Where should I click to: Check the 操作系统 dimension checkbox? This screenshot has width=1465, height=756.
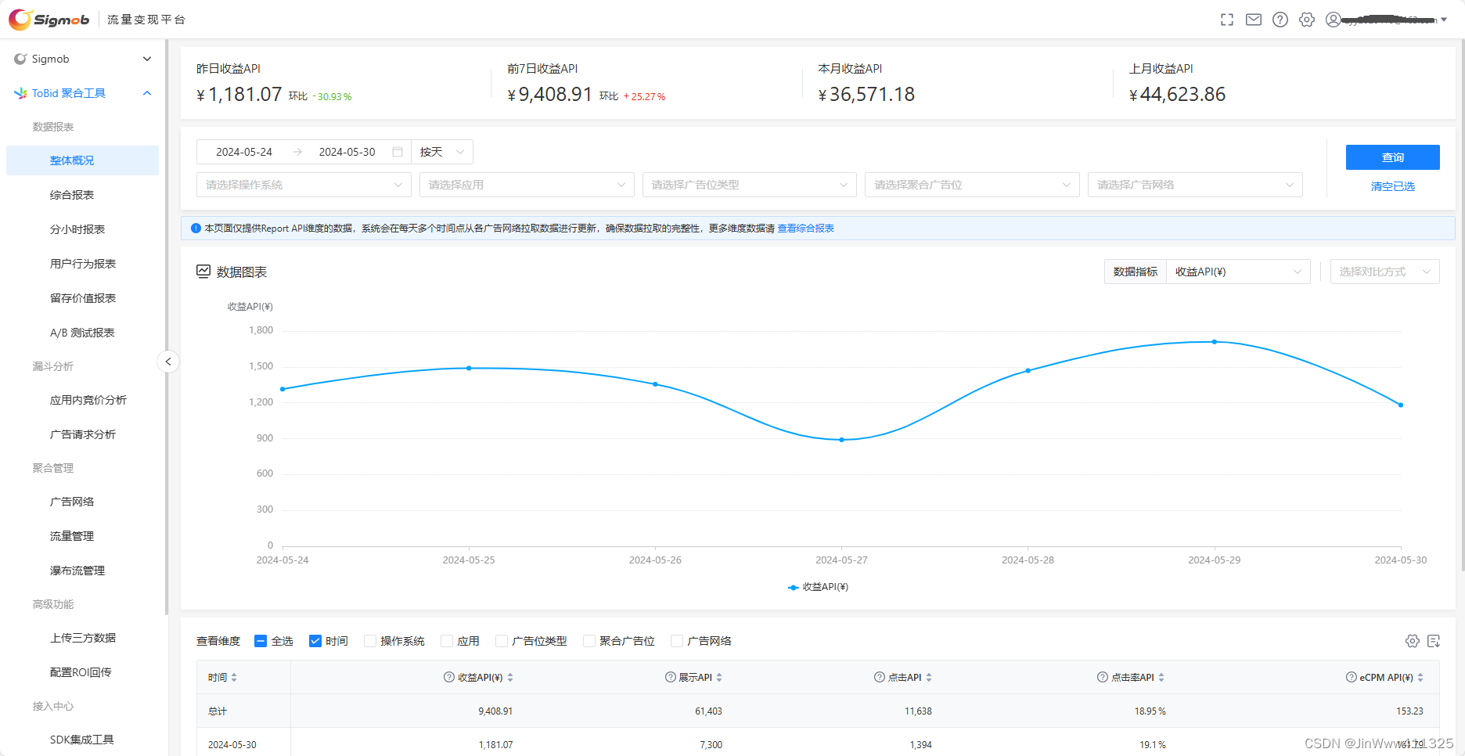(370, 641)
